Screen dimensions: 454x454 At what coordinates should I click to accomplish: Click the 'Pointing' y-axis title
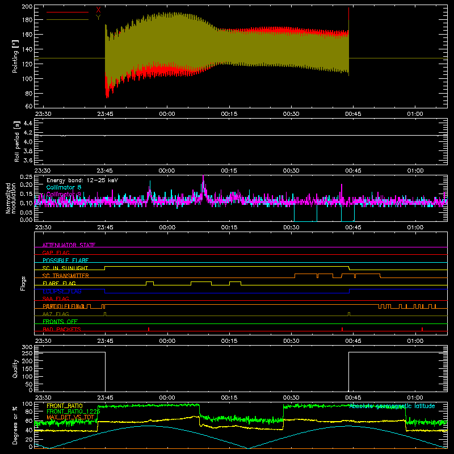click(15, 56)
